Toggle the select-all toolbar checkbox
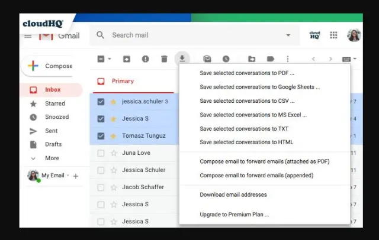This screenshot has width=379, height=240. (101, 59)
